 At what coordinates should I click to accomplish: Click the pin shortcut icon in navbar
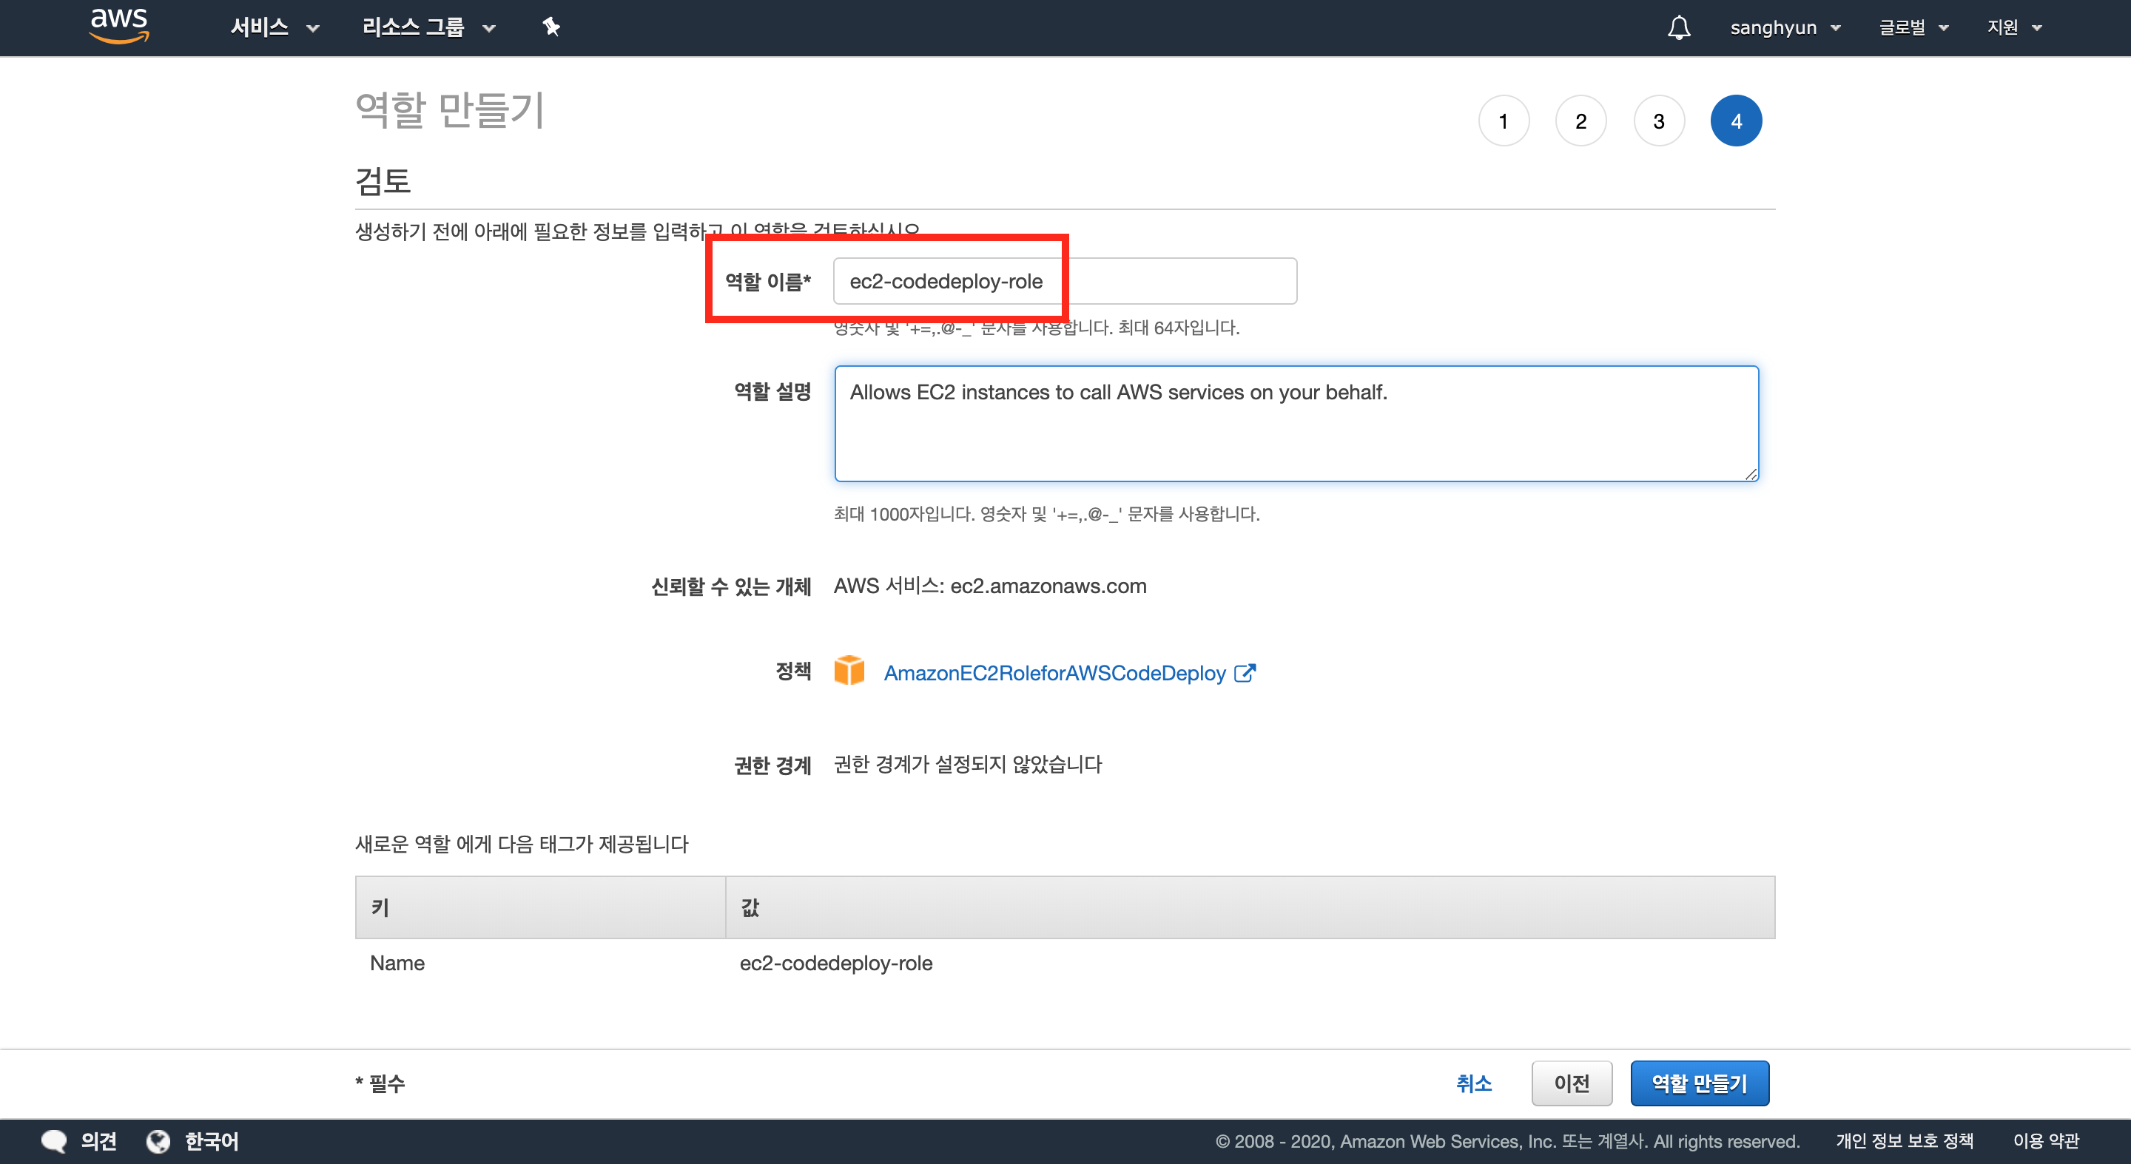pos(551,27)
